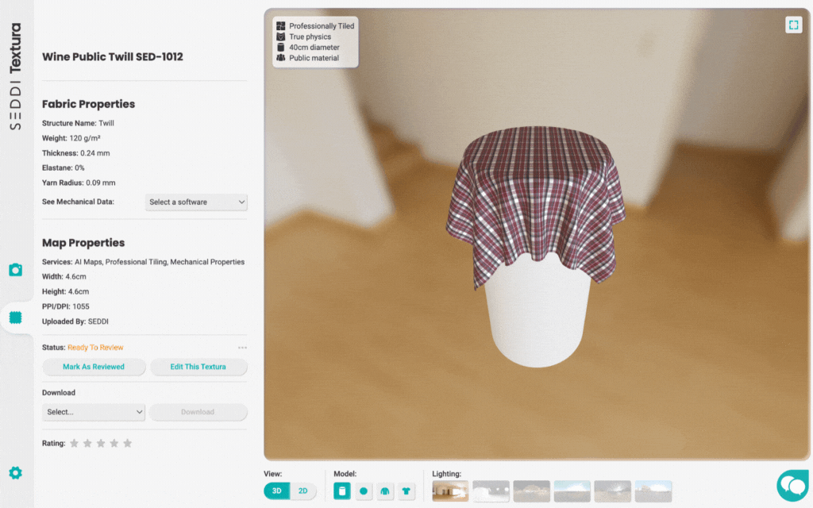The height and width of the screenshot is (508, 813).
Task: Apply the first indoor lighting environment
Action: click(x=449, y=491)
